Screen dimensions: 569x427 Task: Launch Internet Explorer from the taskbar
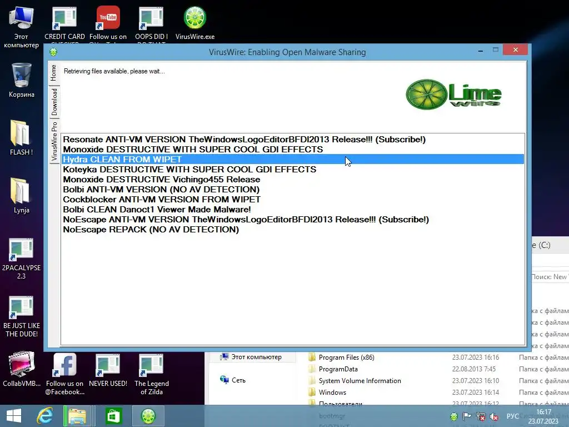click(44, 416)
